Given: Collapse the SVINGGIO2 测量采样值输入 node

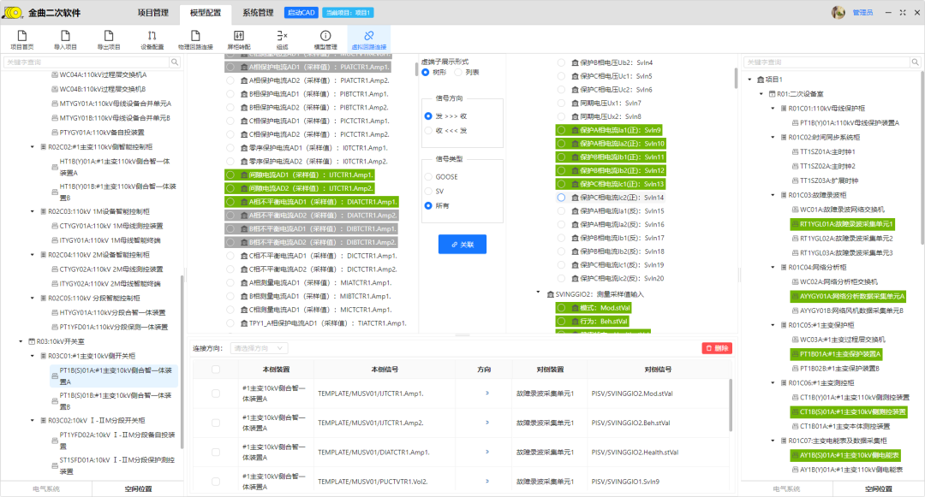Looking at the screenshot, I should point(539,293).
